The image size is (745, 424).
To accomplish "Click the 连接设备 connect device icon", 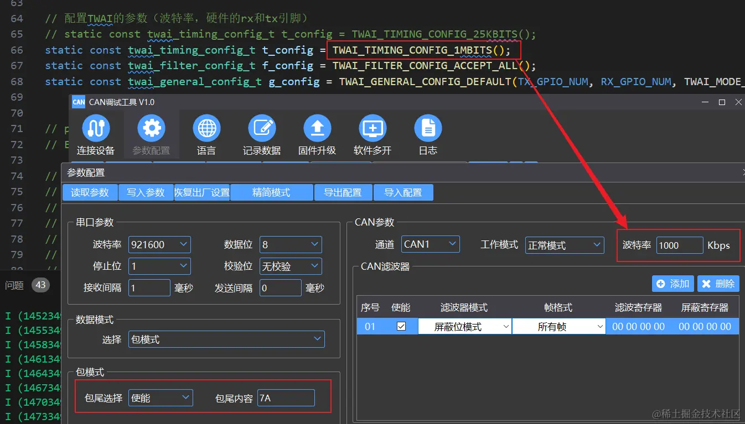I will coord(96,128).
